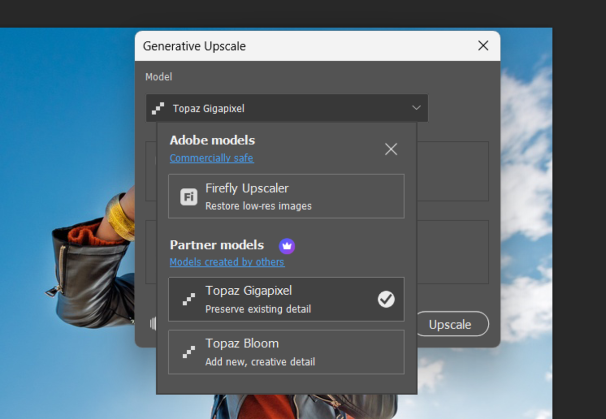Click the purple premium crown badge
606x419 pixels.
click(x=287, y=246)
